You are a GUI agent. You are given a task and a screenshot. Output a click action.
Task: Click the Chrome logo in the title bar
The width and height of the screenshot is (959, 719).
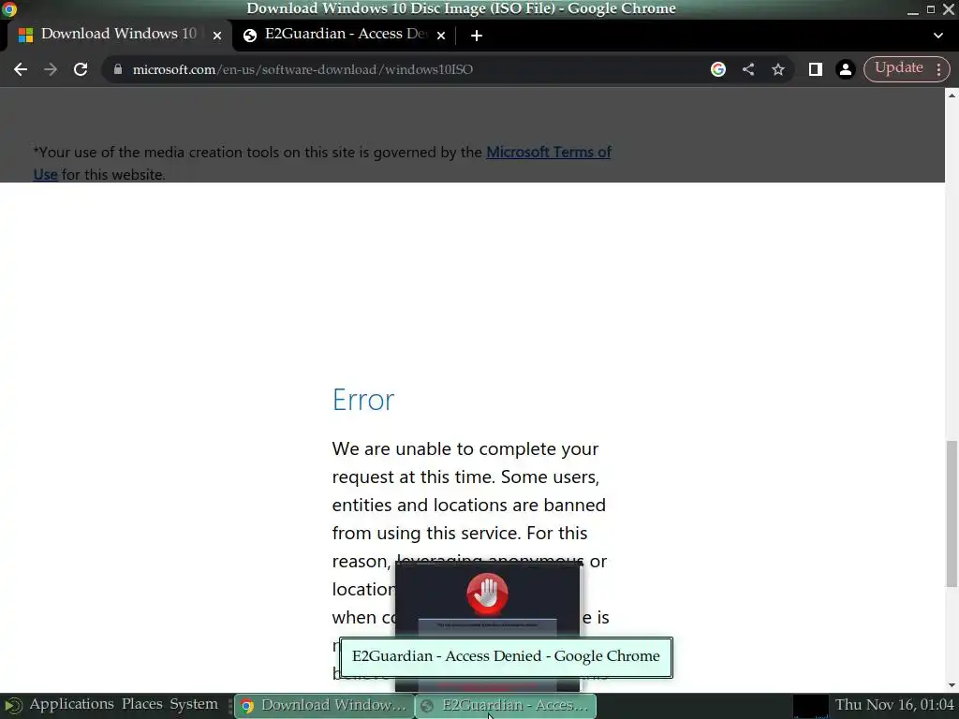9,9
